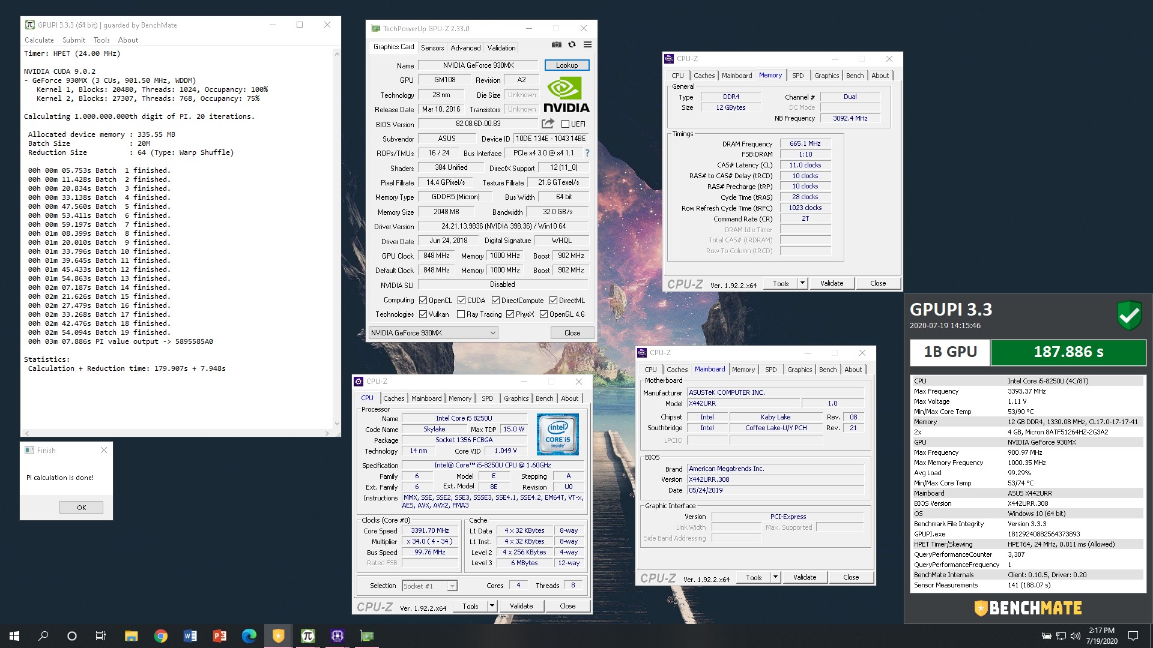Click Tools button in CPU-Z Memory window
The image size is (1153, 648).
[x=781, y=283]
